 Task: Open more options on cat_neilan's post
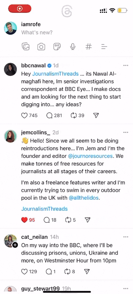click(126, 237)
